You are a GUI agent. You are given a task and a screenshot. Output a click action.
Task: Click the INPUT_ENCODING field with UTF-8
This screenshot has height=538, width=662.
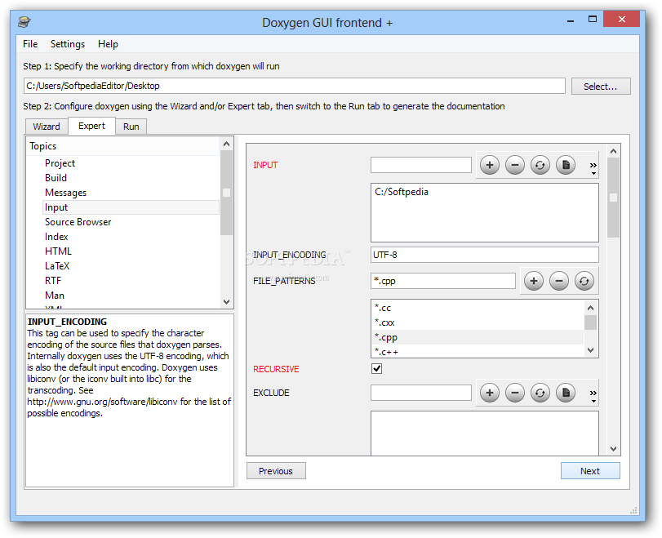pyautogui.click(x=485, y=255)
